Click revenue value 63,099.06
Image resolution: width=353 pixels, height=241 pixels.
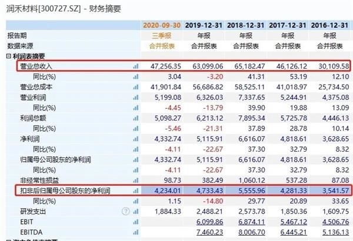208,66
